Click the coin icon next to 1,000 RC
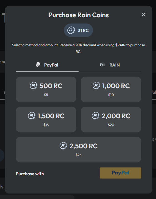This screenshot has height=199, width=156. (96, 85)
